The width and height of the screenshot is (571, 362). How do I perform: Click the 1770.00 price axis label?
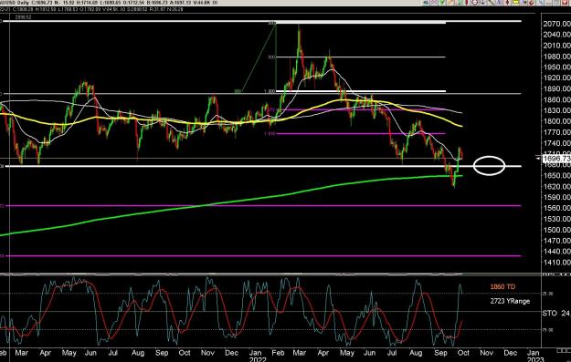tap(556, 132)
